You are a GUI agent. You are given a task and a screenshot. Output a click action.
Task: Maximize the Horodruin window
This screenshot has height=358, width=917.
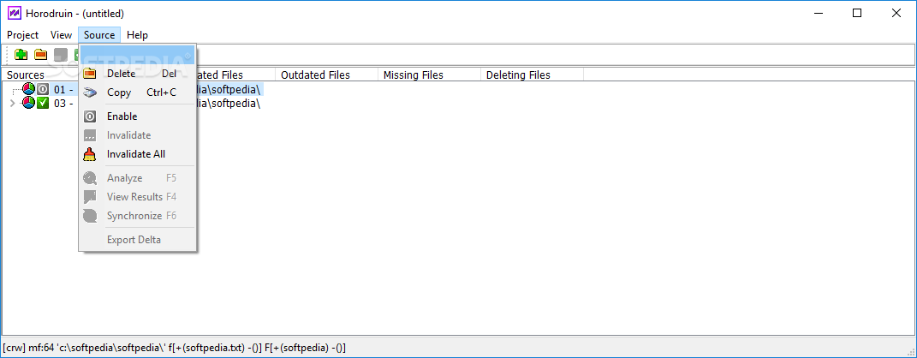857,14
